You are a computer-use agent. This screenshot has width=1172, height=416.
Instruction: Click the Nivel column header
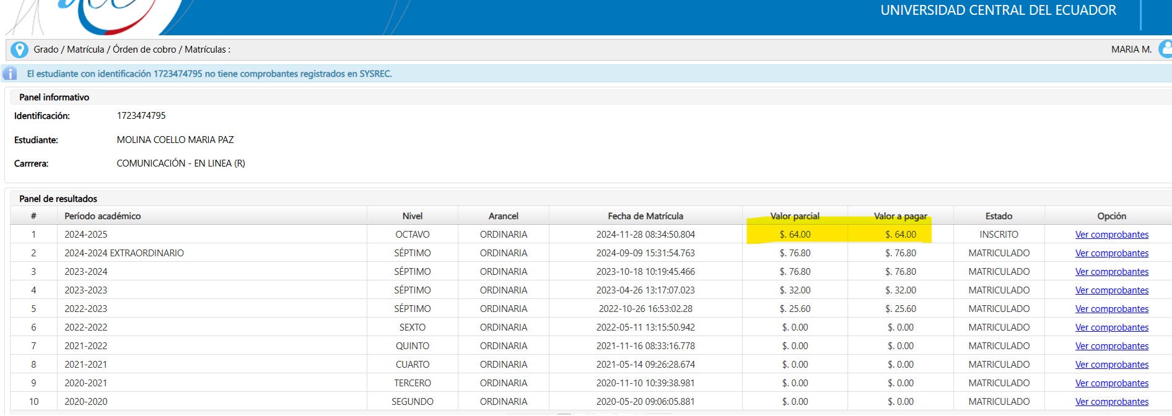413,216
